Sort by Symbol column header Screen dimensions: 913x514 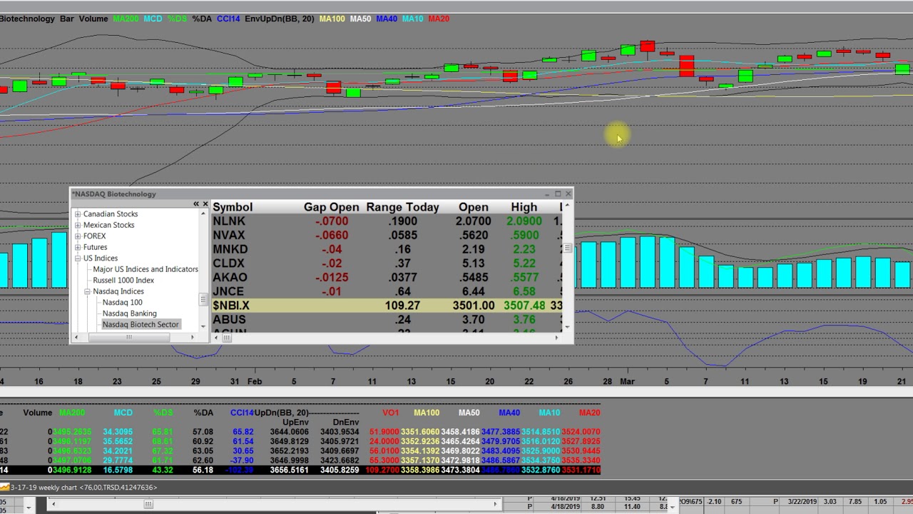tap(233, 207)
